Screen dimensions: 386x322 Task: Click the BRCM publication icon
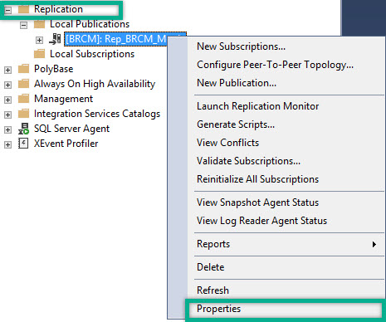tap(55, 39)
